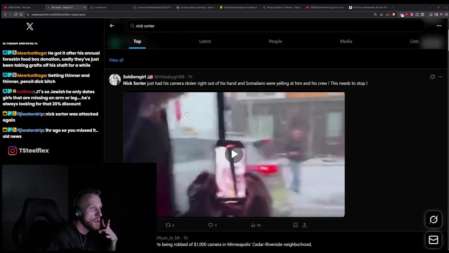Click the Brave Shields lion icon
Image resolution: width=449 pixels, height=253 pixels.
coord(394,14)
